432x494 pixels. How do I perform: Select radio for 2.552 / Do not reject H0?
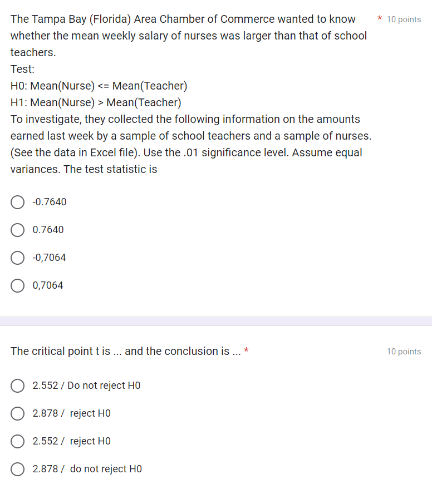coord(17,386)
